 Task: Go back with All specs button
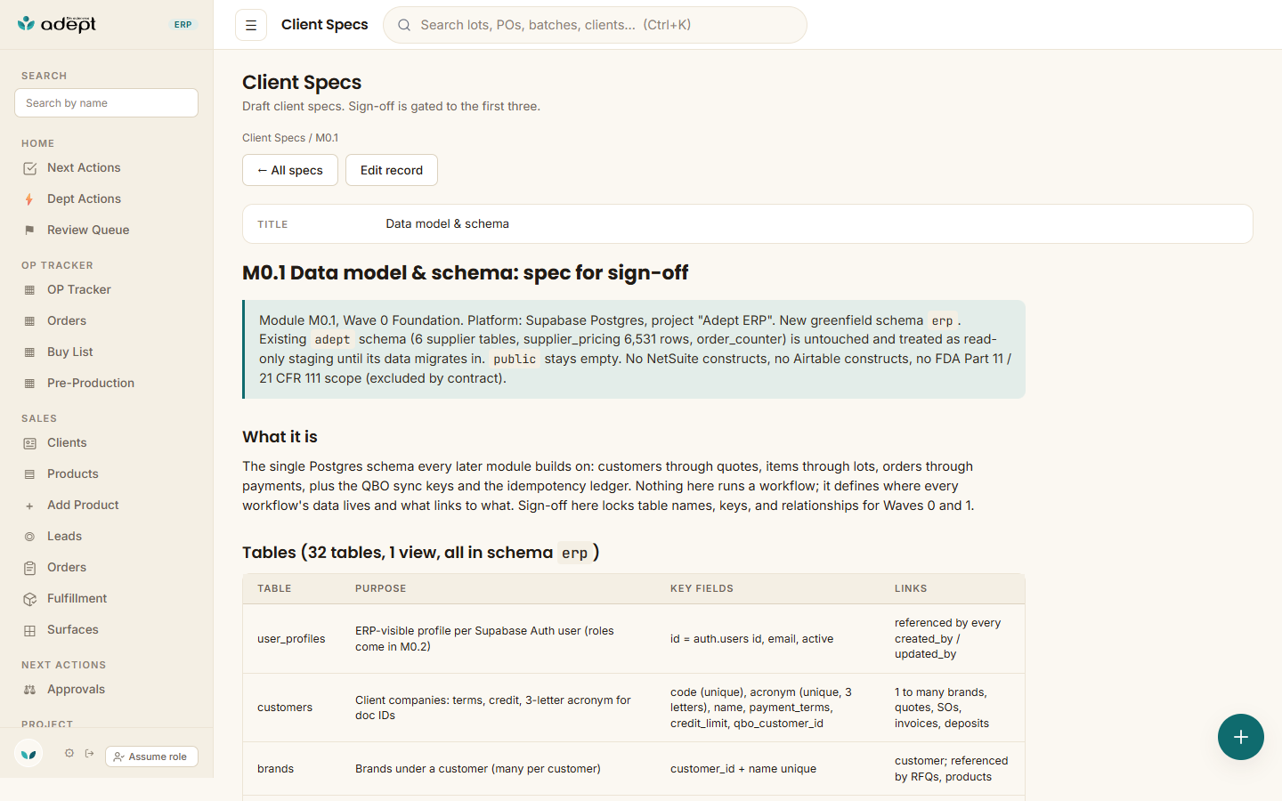point(290,170)
